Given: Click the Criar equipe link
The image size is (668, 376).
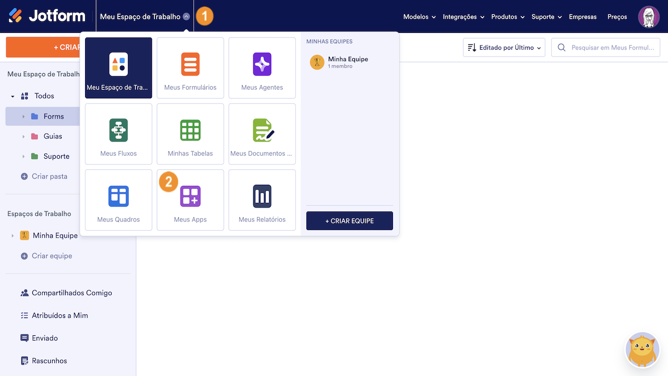Looking at the screenshot, I should (x=52, y=256).
